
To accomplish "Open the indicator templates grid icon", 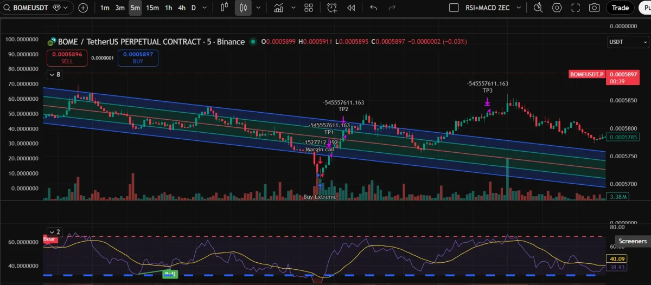I will (309, 8).
